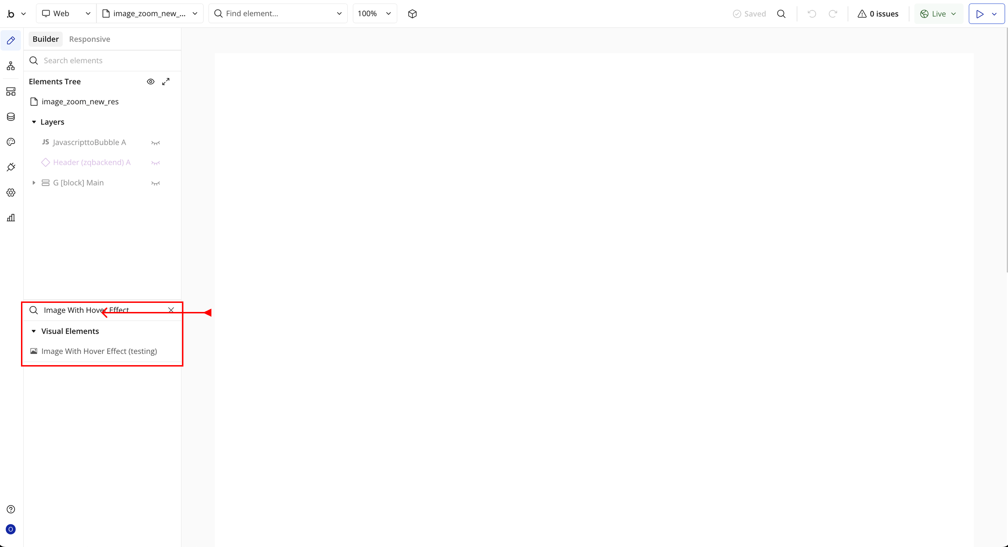Image resolution: width=1008 pixels, height=547 pixels.
Task: Open the 100% zoom dropdown
Action: pyautogui.click(x=374, y=14)
